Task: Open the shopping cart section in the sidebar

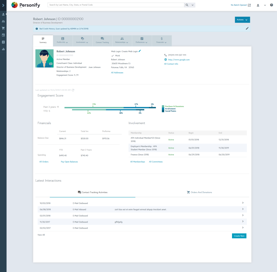Action: (x=3, y=28)
